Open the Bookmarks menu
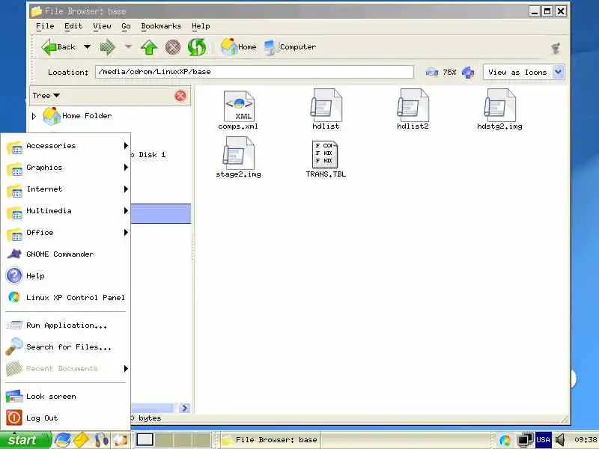The height and width of the screenshot is (449, 599). 161,26
